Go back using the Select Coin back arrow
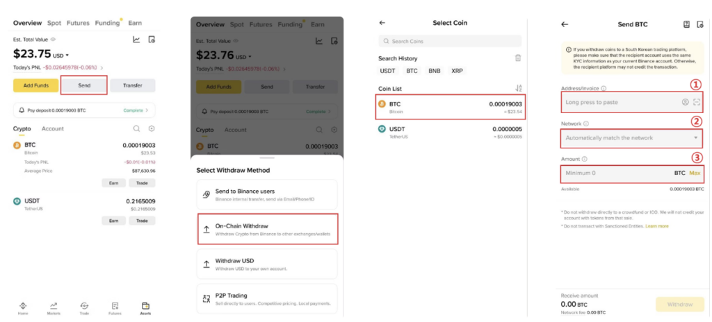 pos(382,23)
